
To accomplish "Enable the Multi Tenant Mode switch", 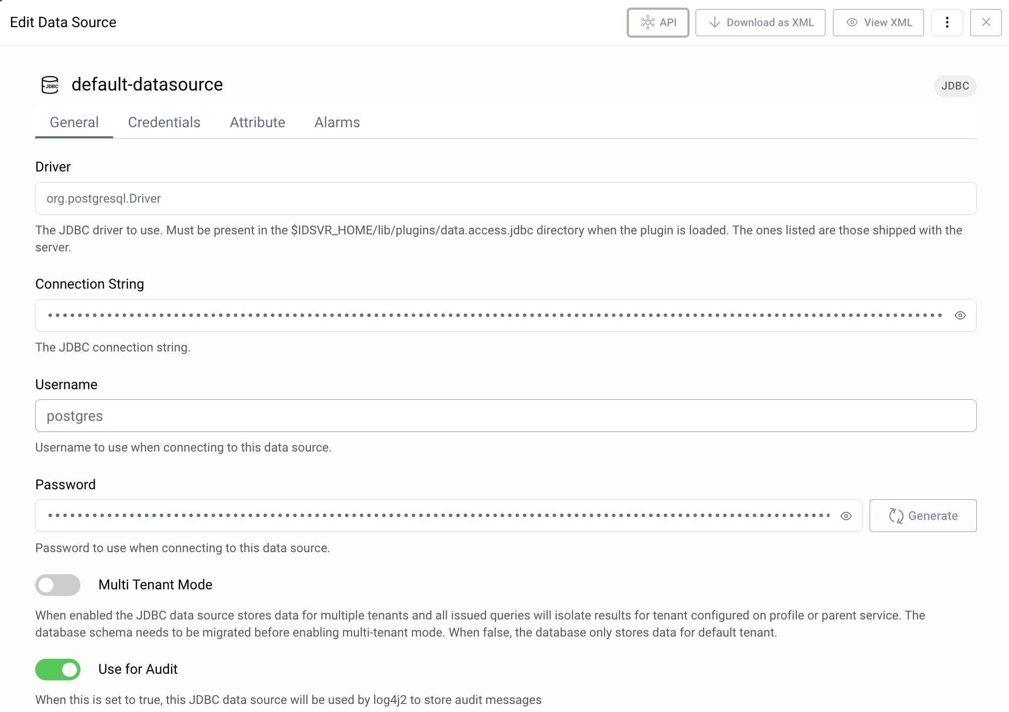I will 58,585.
